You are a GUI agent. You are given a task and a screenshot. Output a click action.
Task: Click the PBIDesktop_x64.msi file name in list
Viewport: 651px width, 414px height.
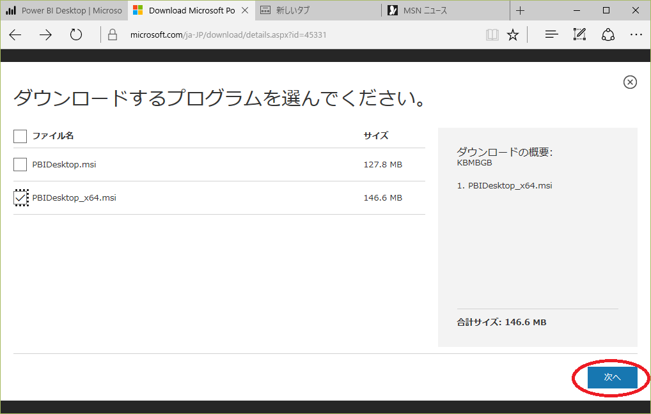coord(74,198)
